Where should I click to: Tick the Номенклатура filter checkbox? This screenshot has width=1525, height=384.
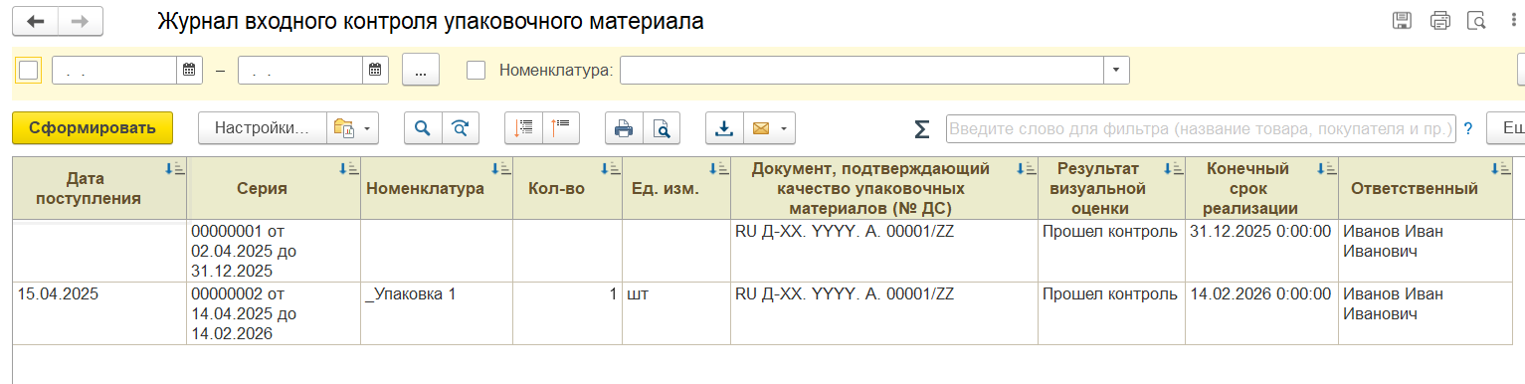[x=477, y=70]
